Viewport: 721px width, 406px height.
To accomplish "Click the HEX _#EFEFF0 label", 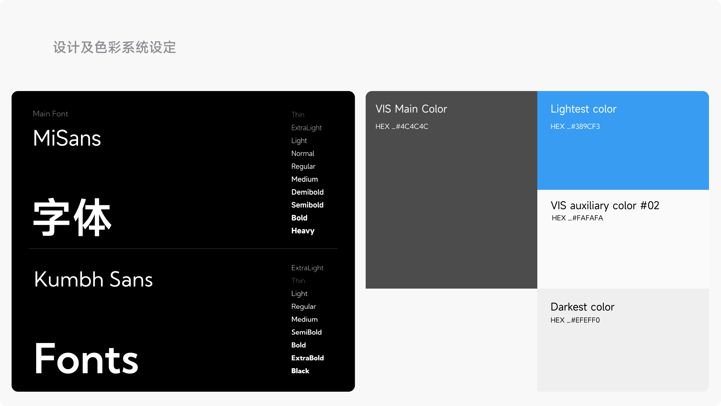I will [575, 320].
